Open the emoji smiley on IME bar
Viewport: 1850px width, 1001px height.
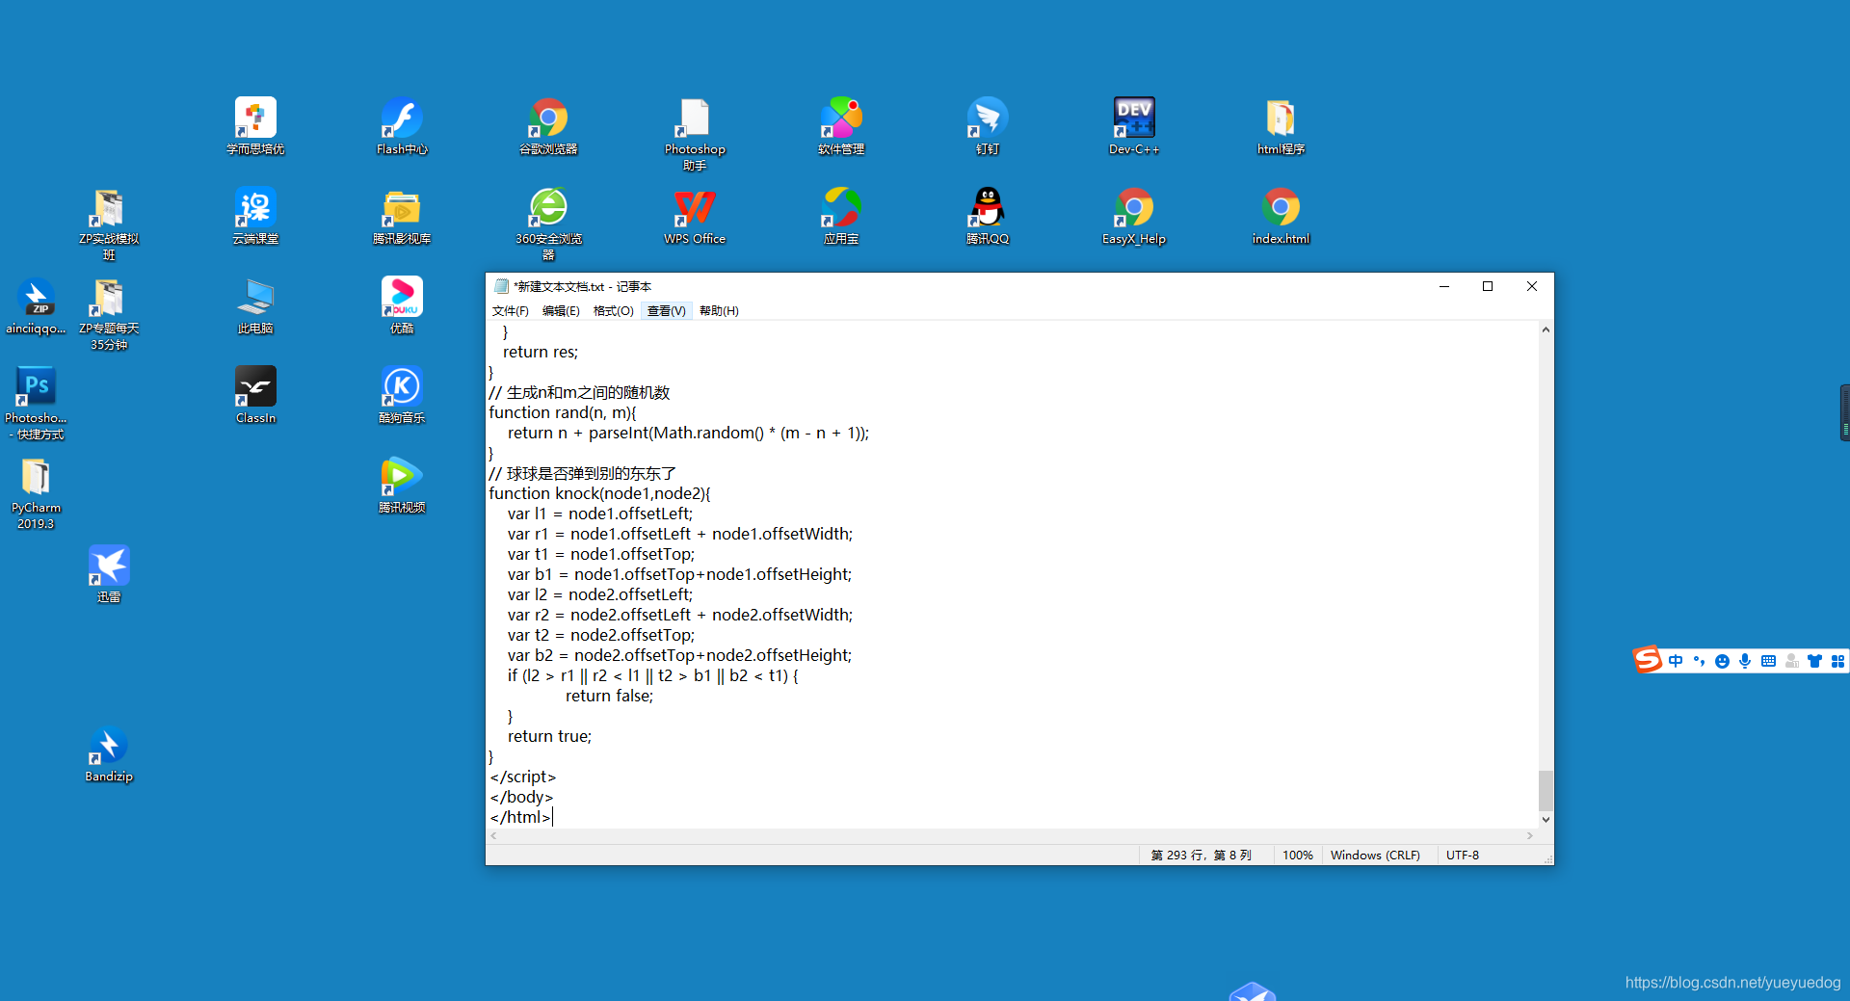[1722, 661]
